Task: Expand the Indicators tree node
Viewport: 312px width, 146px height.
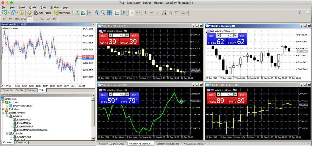Action: coord(3,109)
